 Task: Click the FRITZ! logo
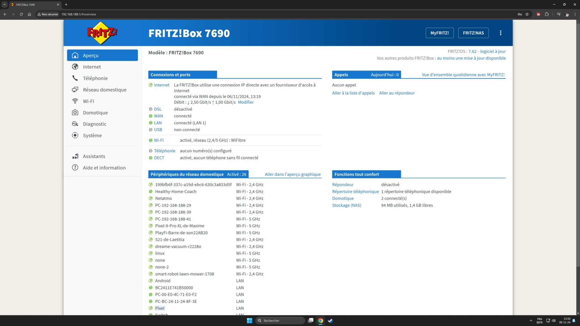coord(102,33)
